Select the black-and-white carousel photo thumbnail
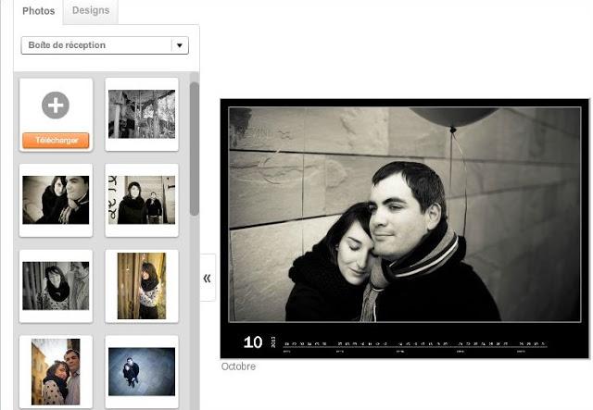The image size is (593, 410). 142,114
